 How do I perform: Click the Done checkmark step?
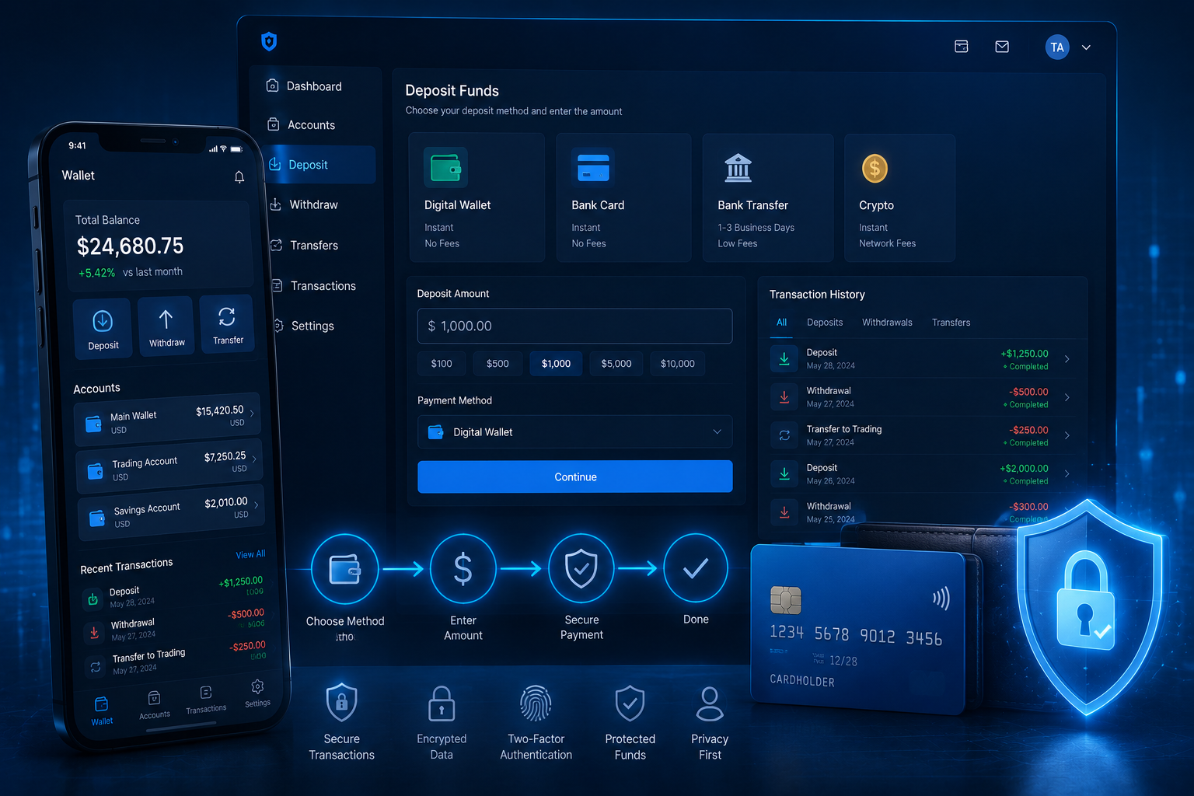pos(696,568)
